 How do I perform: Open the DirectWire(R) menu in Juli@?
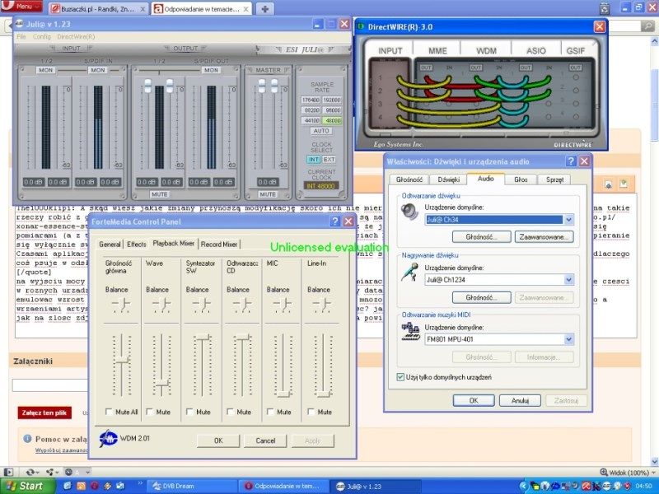point(76,37)
